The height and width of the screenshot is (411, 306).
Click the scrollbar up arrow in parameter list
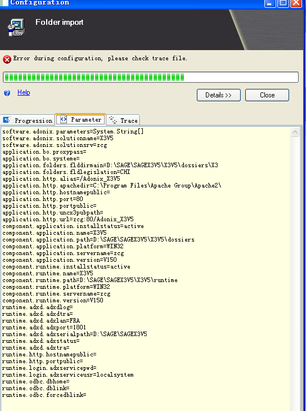[x=295, y=132]
